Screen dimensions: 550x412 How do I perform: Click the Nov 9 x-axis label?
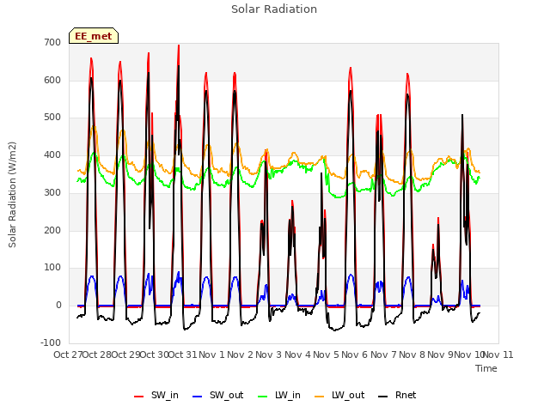(x=441, y=354)
